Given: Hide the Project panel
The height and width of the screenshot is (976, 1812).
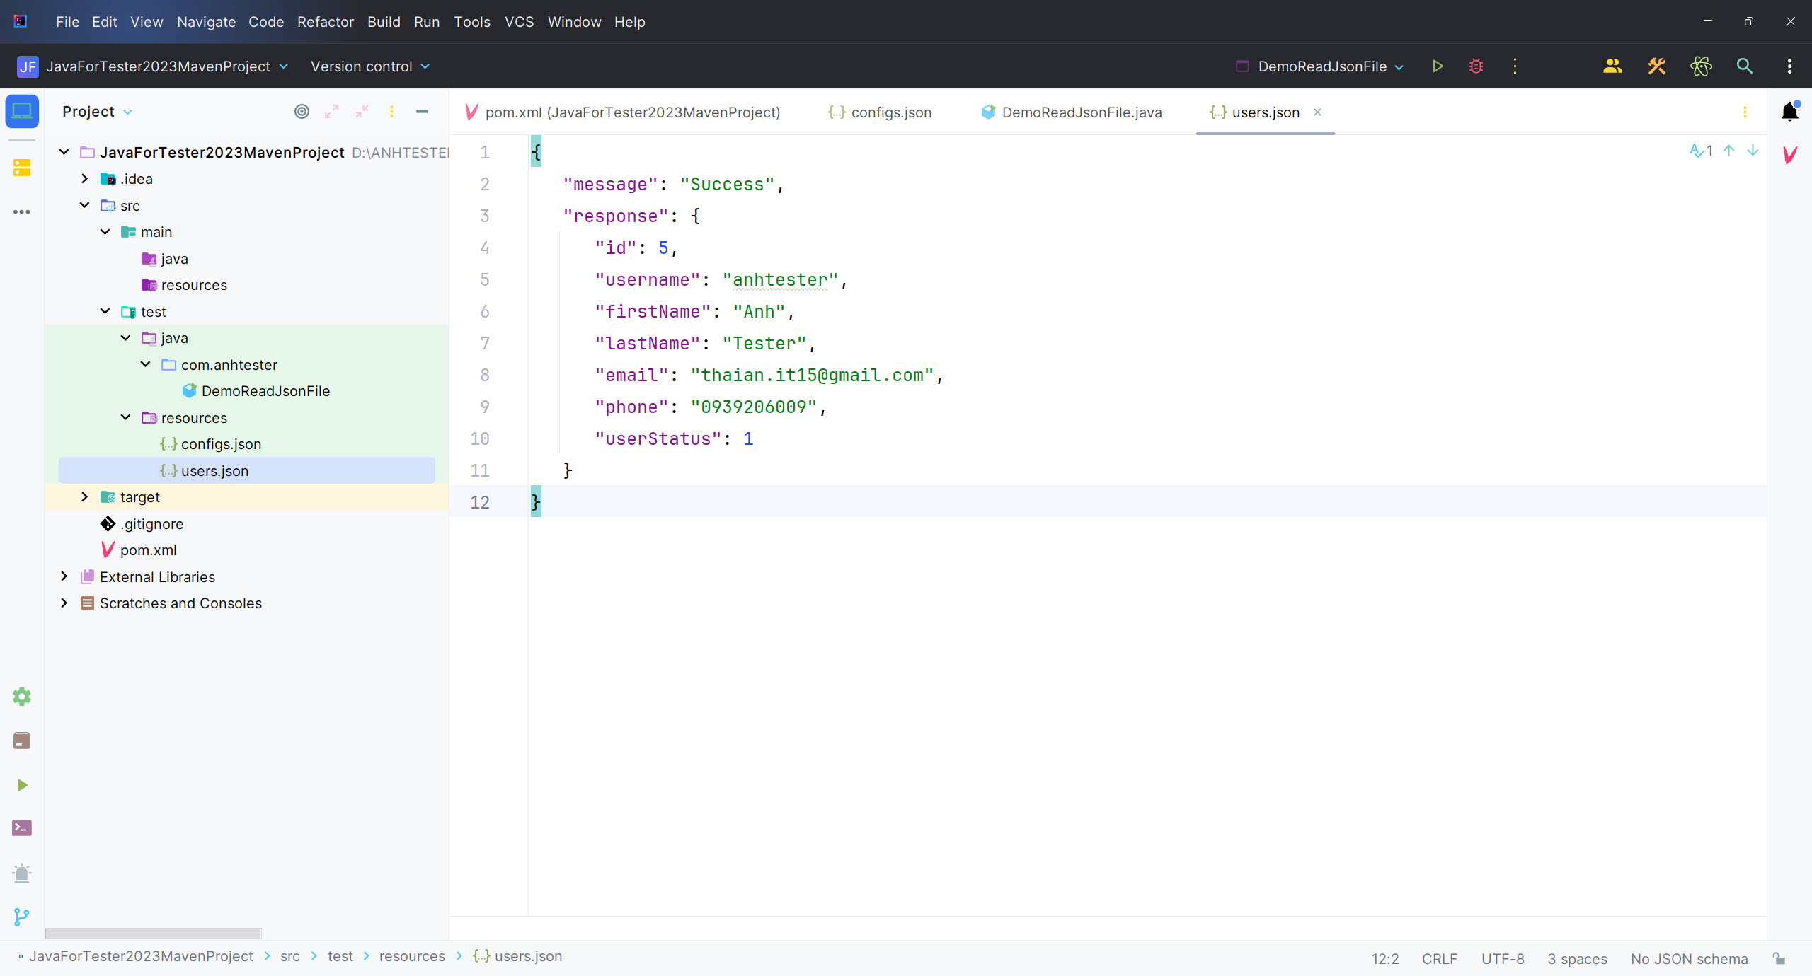Looking at the screenshot, I should [422, 112].
